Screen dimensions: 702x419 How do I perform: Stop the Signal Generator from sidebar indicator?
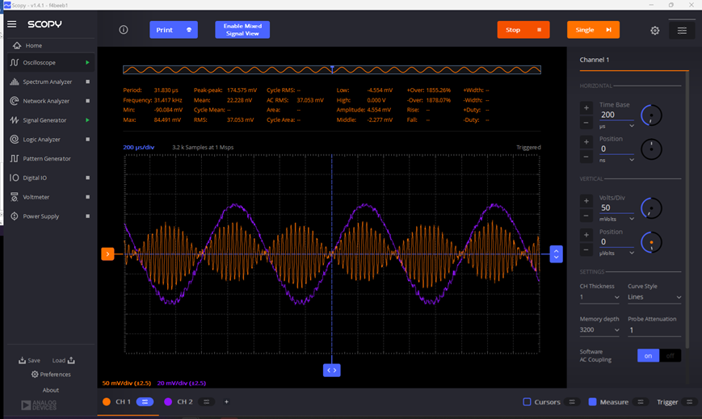88,120
